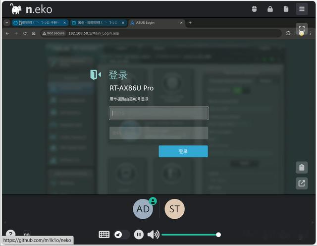This screenshot has height=246, width=317.
Task: Close the second bilibili tab
Action: click(123, 23)
